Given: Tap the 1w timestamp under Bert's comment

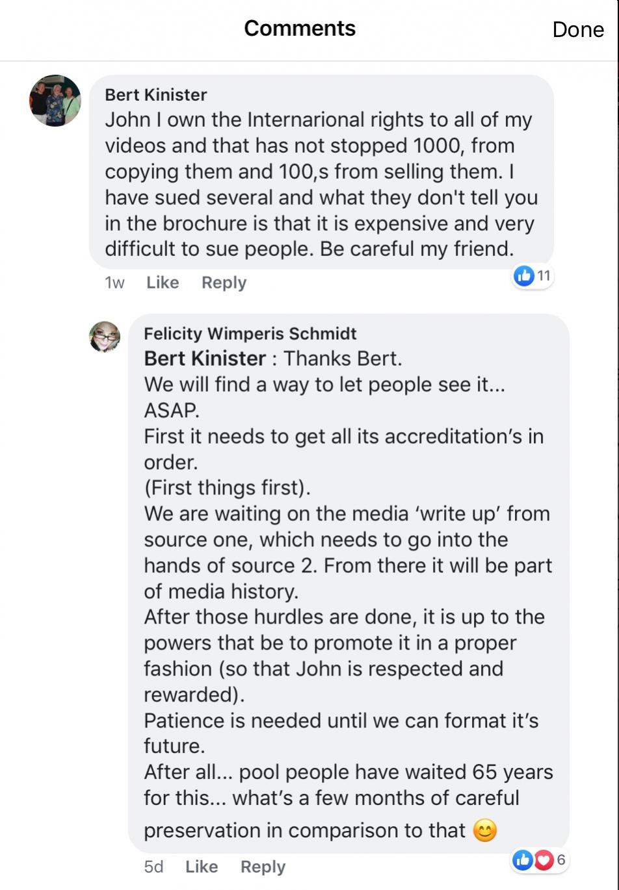Looking at the screenshot, I should coord(114,283).
